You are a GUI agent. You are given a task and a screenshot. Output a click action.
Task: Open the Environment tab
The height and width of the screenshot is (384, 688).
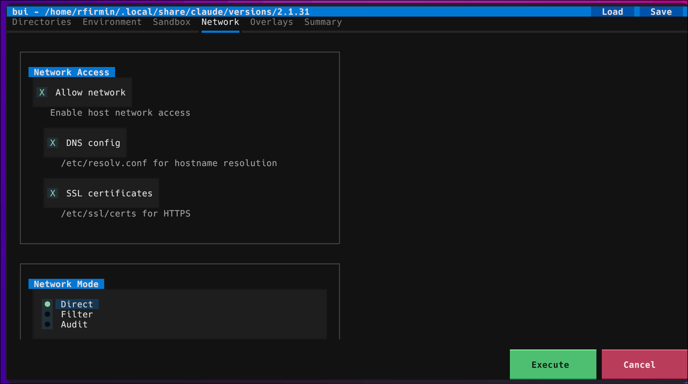point(112,22)
